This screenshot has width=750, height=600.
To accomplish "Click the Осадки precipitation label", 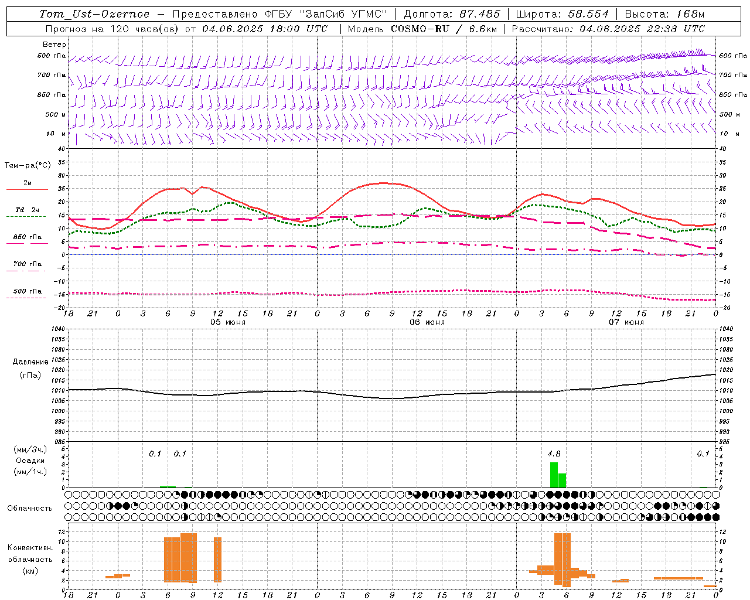I will click(30, 461).
